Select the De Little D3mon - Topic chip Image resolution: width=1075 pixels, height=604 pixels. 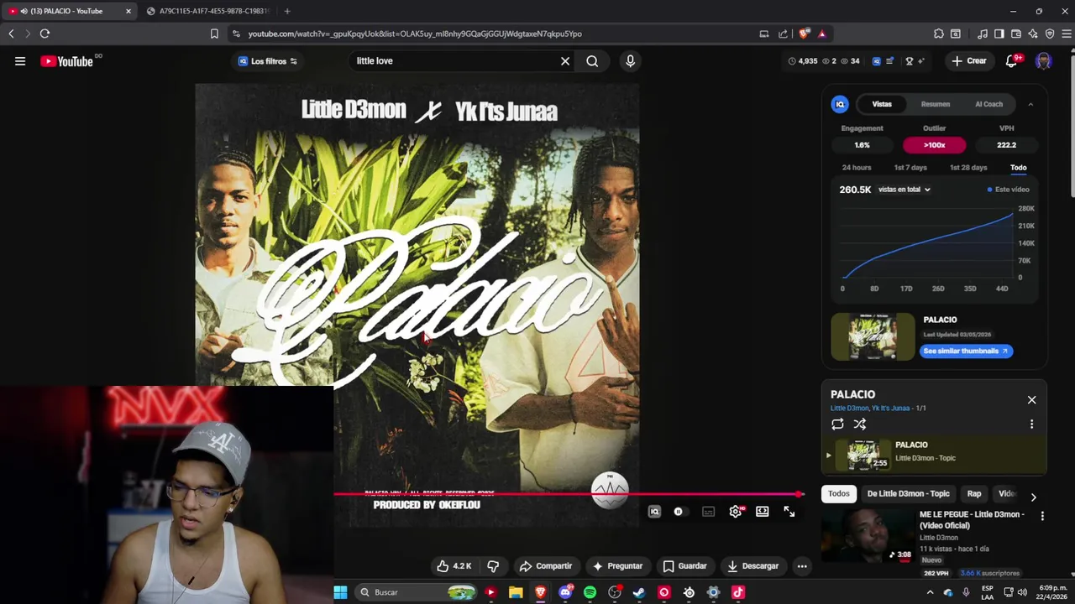pos(908,493)
